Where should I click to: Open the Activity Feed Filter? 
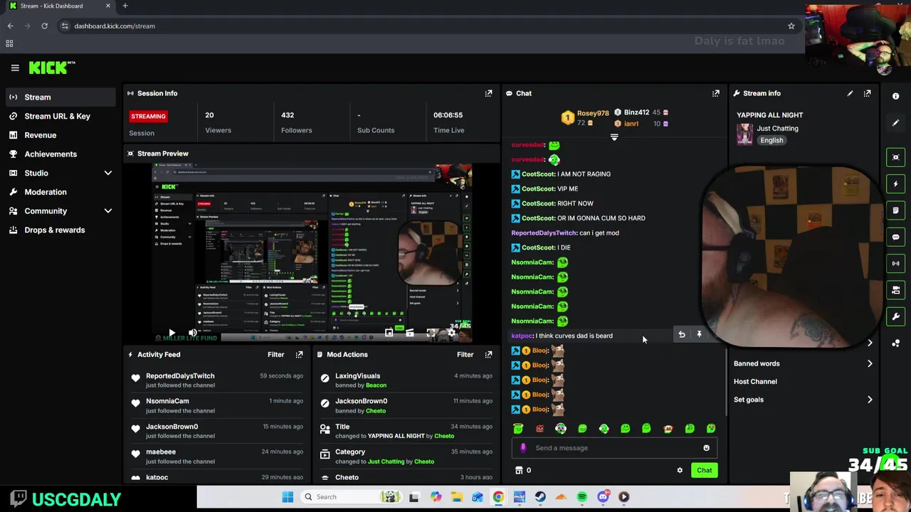[x=275, y=354]
